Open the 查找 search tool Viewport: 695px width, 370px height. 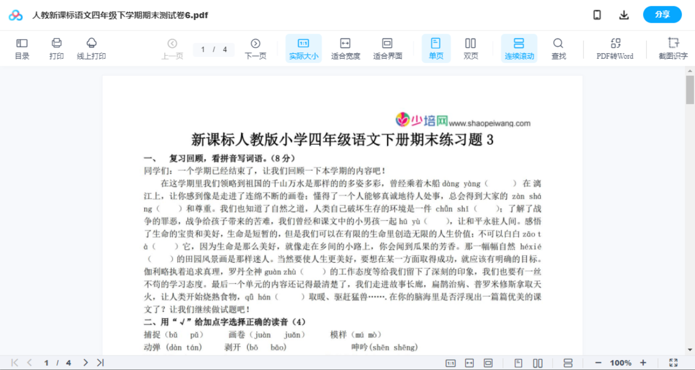coord(558,48)
